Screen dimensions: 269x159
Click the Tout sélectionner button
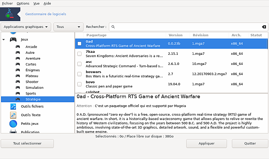(x=27, y=144)
